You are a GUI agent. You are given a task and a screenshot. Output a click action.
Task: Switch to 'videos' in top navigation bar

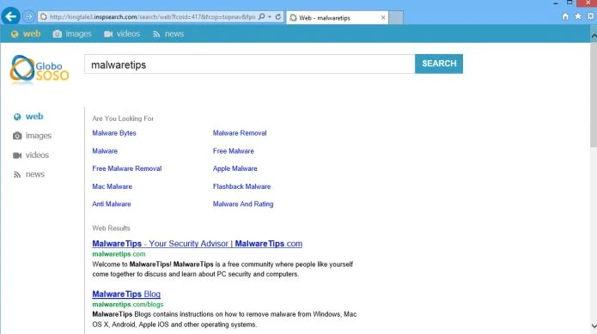[128, 33]
